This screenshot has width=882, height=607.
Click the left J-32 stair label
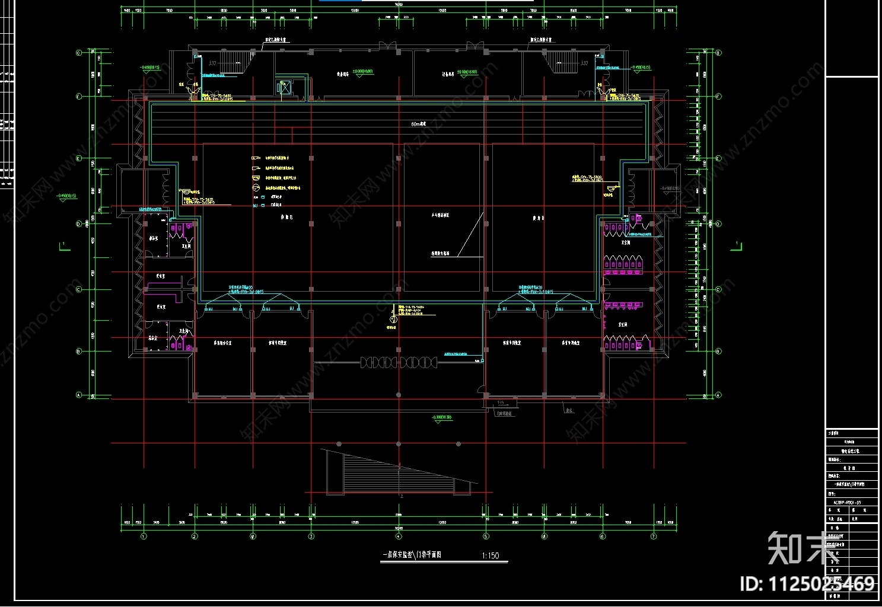coord(212,63)
